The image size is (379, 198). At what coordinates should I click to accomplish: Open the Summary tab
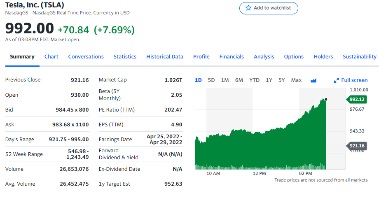pos(22,56)
